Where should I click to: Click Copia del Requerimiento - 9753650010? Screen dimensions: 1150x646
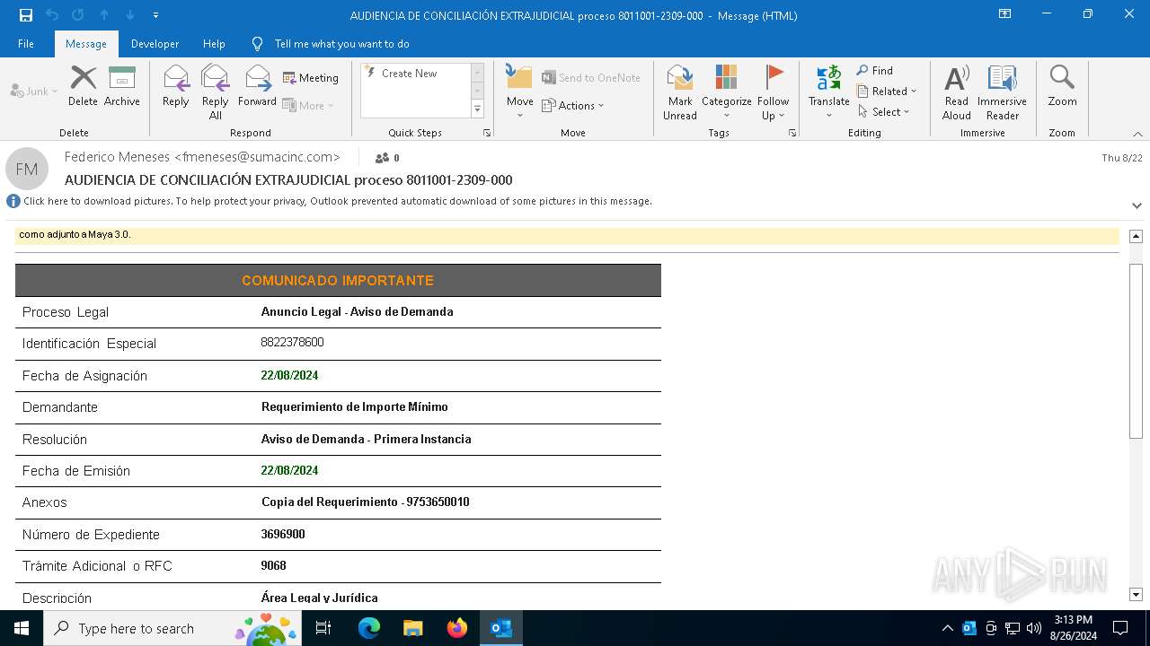(366, 502)
